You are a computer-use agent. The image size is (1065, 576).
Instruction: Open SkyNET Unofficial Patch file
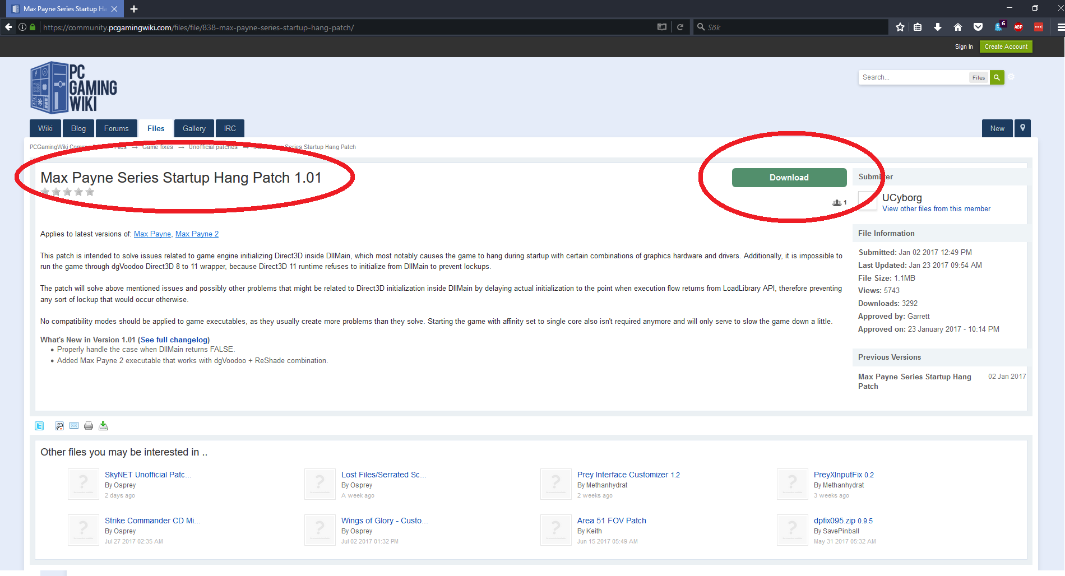148,475
